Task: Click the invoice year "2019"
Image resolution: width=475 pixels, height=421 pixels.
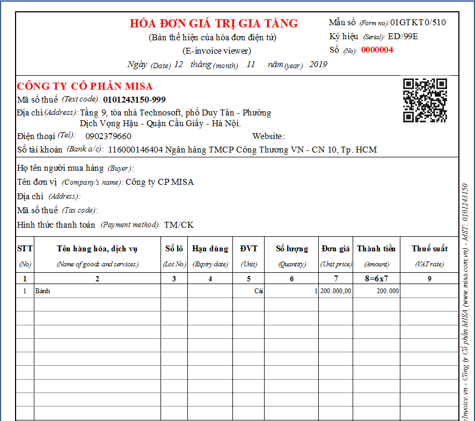Action: click(x=318, y=64)
